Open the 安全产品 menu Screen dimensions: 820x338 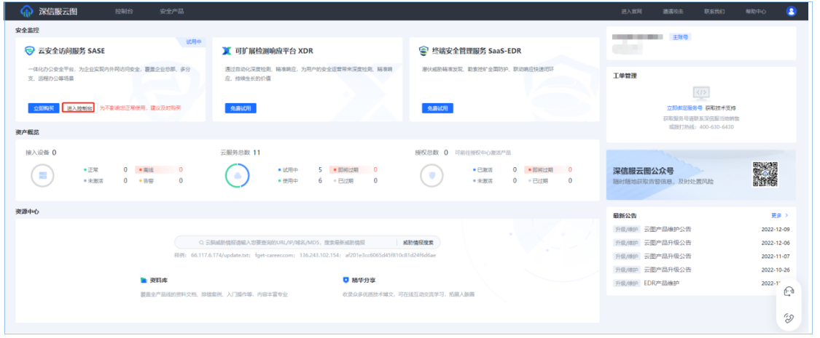tap(171, 12)
